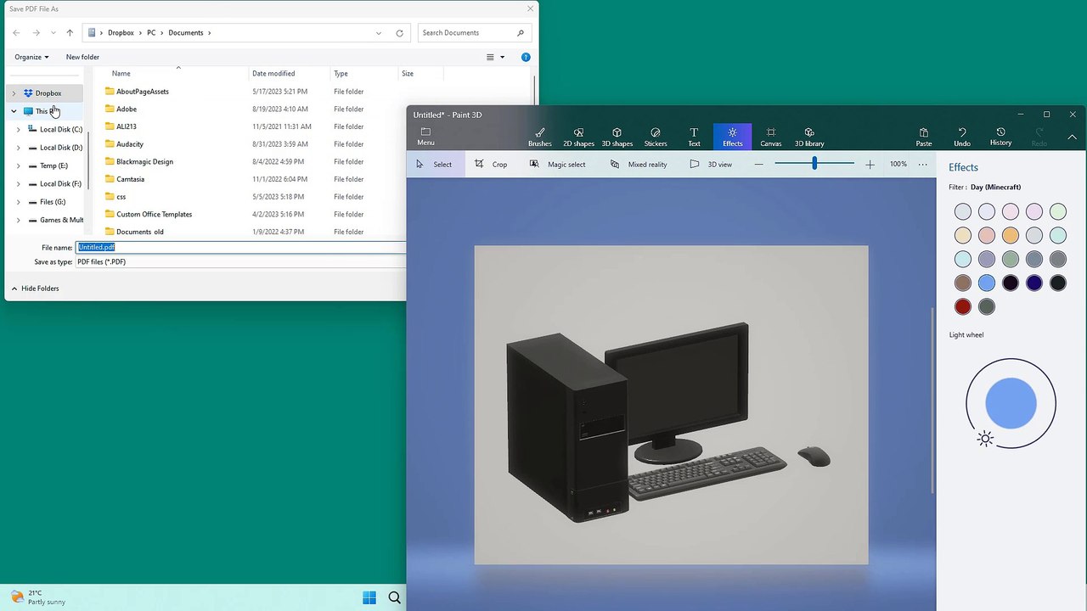Sort files by Date modified column
Viewport: 1087px width, 611px height.
(273, 74)
